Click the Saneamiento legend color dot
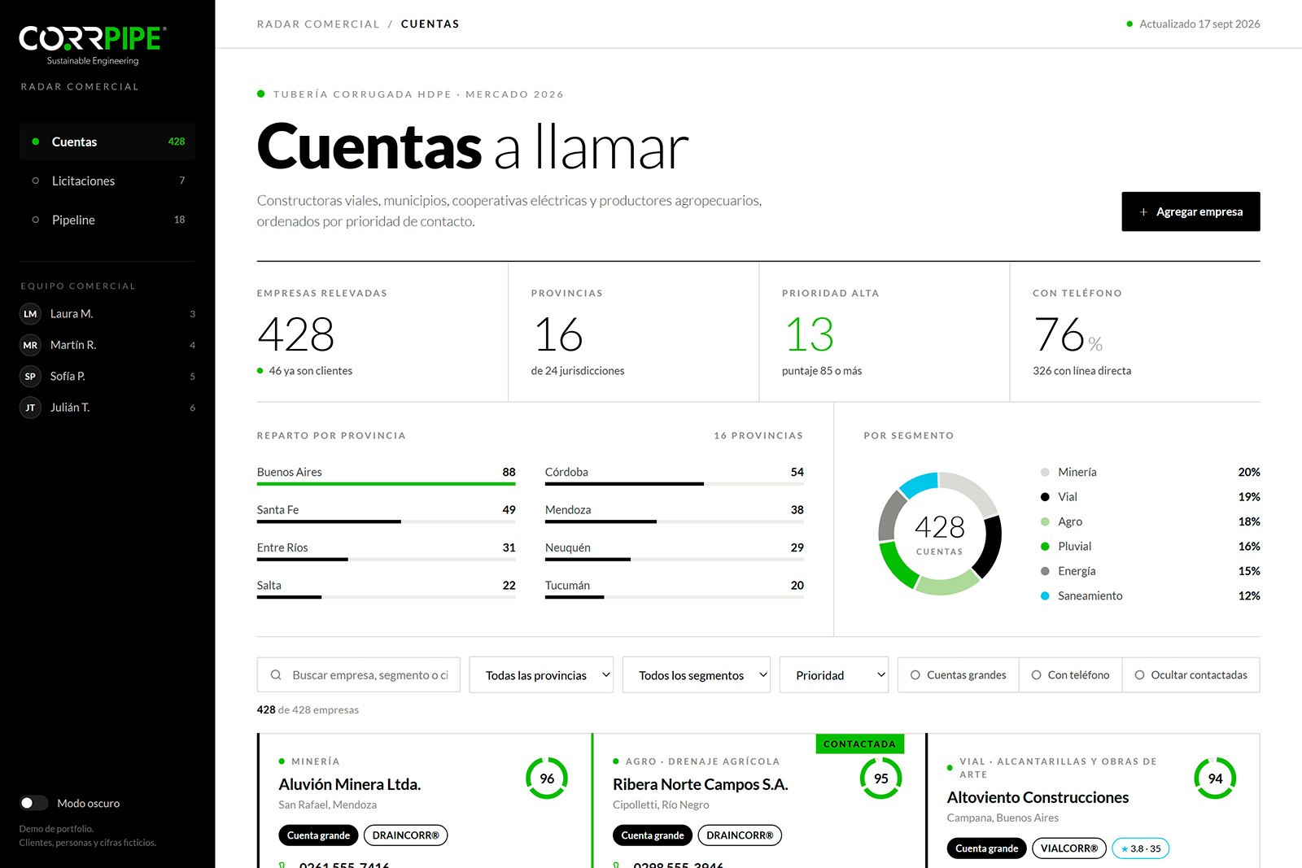1302x868 pixels. tap(1045, 596)
